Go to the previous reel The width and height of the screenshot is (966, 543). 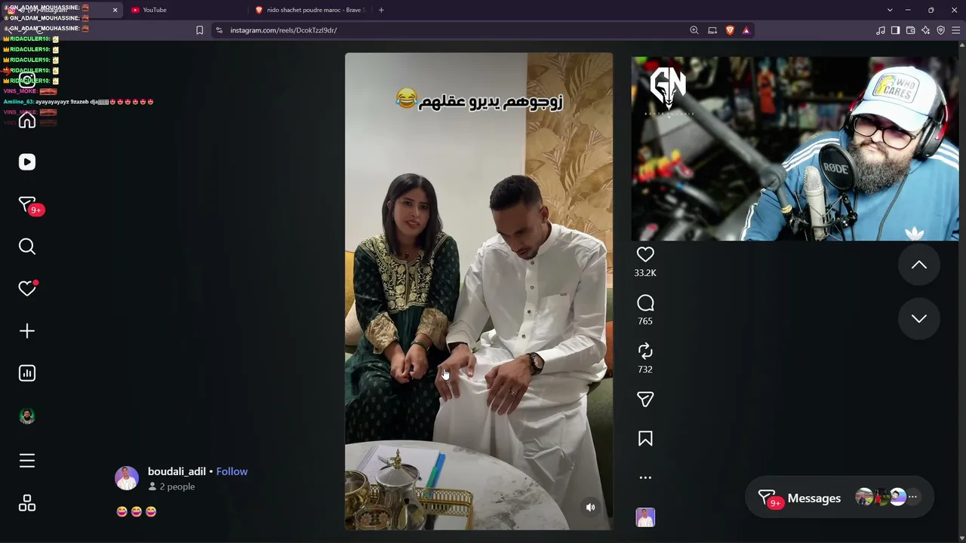(x=919, y=265)
